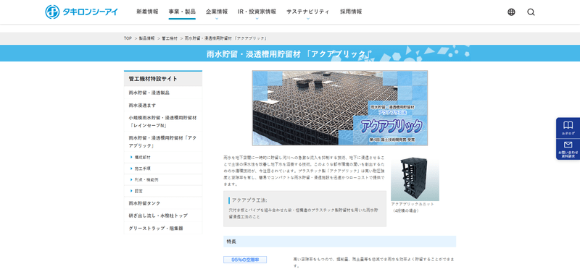Open 研ぎ出し流し・水栓柱トップ in the sidebar
Image resolution: width=580 pixels, height=277 pixels.
[163, 216]
